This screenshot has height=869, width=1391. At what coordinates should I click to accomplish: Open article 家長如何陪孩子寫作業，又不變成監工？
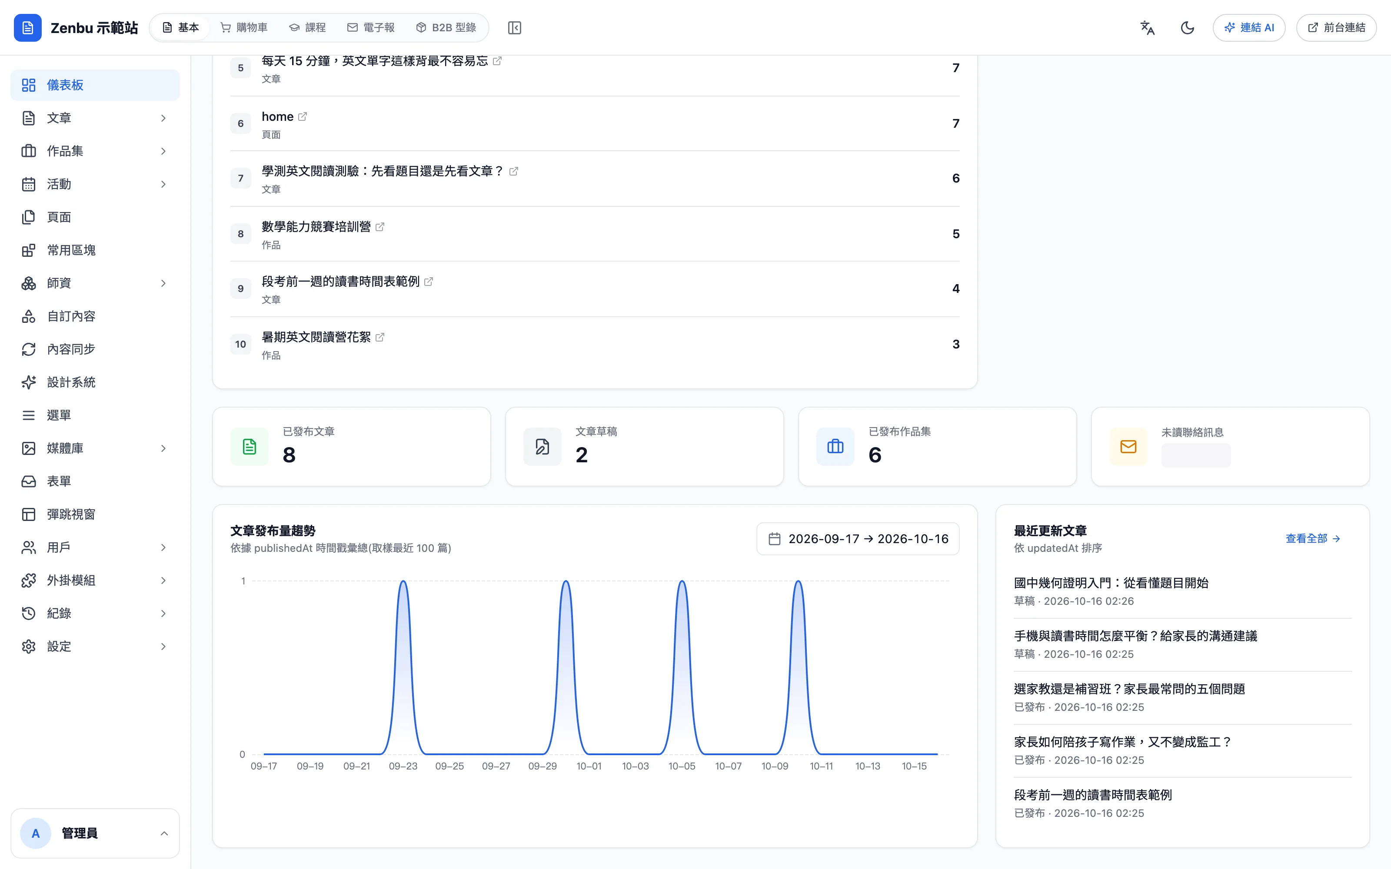coord(1123,742)
